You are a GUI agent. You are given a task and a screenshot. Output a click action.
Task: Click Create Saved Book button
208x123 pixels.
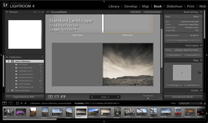(x=152, y=12)
